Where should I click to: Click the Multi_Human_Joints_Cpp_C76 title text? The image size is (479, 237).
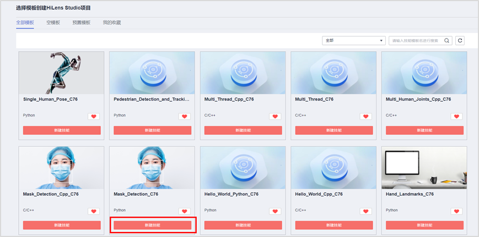pos(418,100)
